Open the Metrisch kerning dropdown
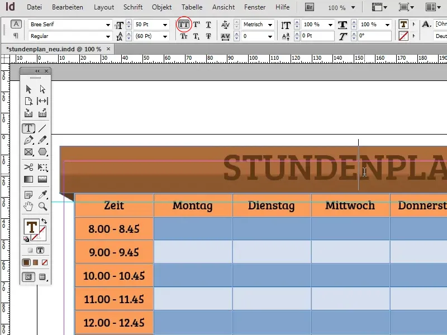Screen dimensions: 447x335 point(270,25)
